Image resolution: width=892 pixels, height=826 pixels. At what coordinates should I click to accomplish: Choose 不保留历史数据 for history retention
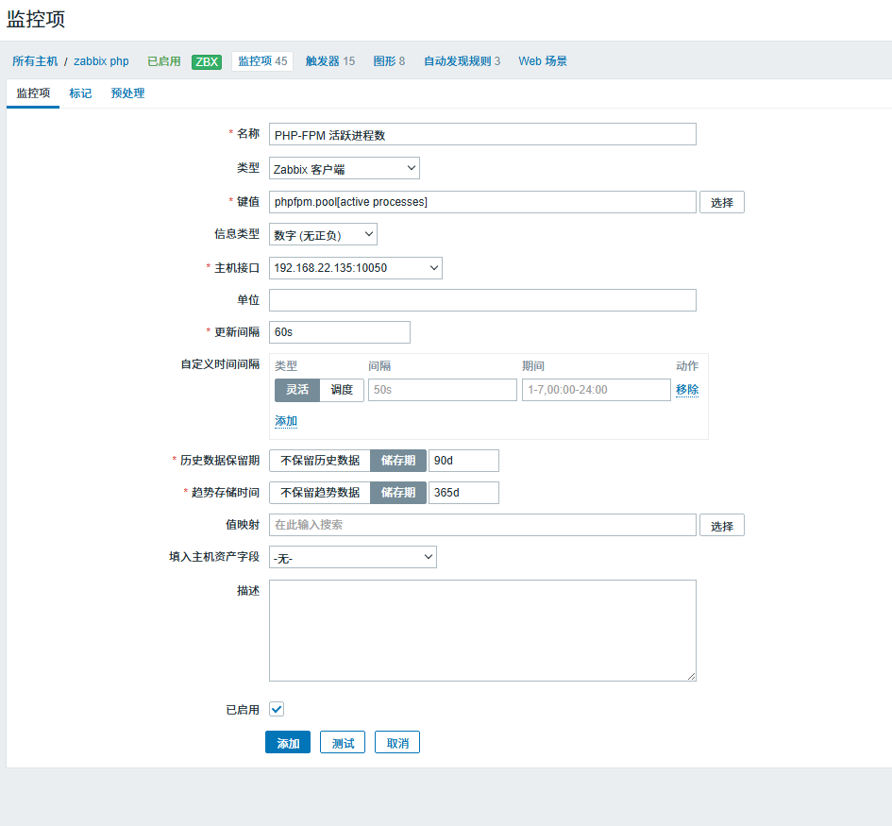coord(320,461)
